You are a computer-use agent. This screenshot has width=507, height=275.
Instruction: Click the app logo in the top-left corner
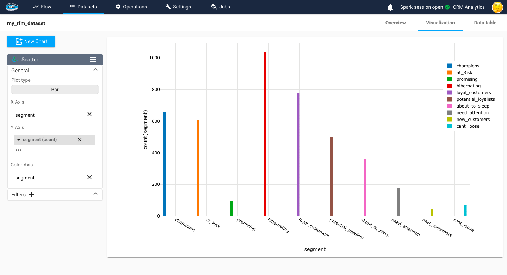[x=11, y=7]
